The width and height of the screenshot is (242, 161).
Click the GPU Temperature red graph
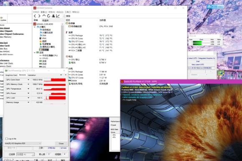(55, 89)
